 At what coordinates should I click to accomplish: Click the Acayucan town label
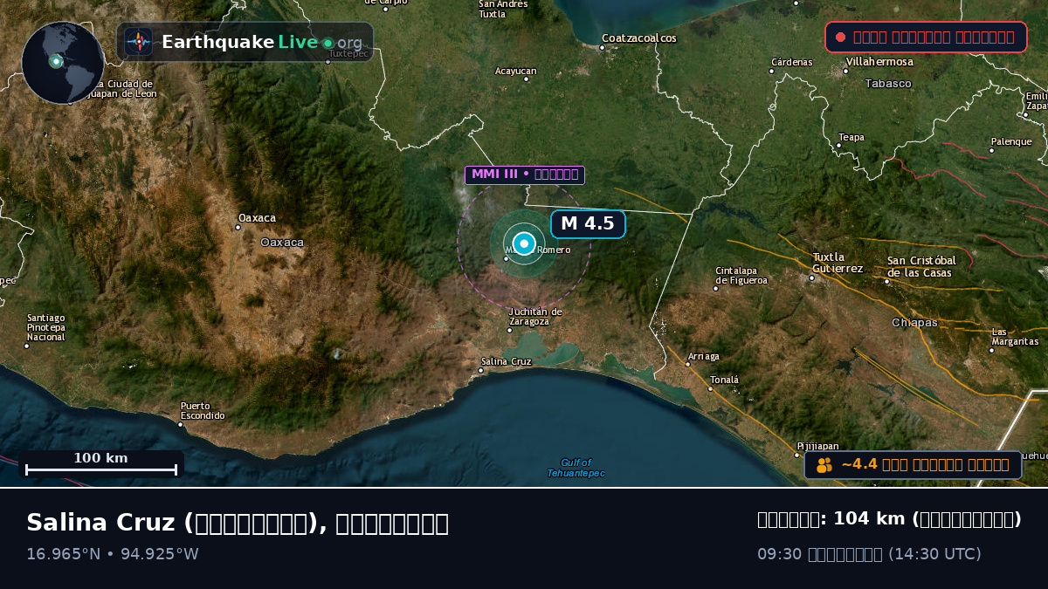(x=516, y=71)
